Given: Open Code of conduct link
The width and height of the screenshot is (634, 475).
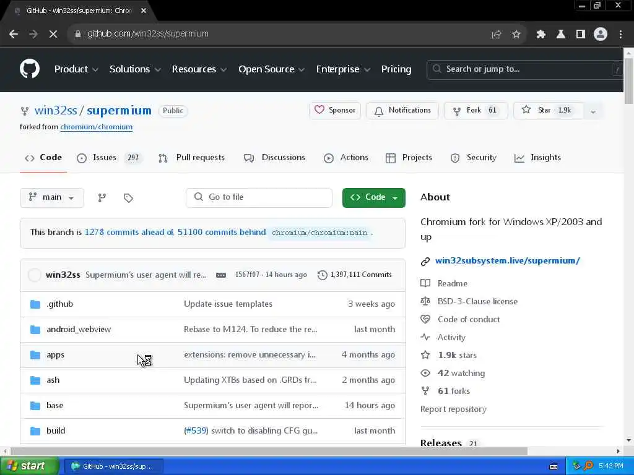Looking at the screenshot, I should 469,320.
